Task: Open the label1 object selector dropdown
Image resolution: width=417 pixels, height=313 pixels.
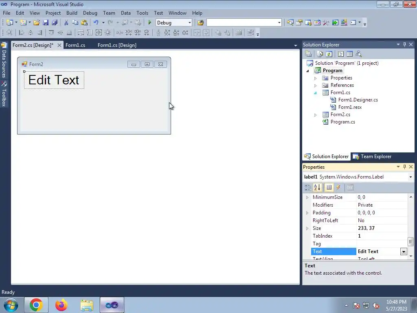Action: pos(410,177)
